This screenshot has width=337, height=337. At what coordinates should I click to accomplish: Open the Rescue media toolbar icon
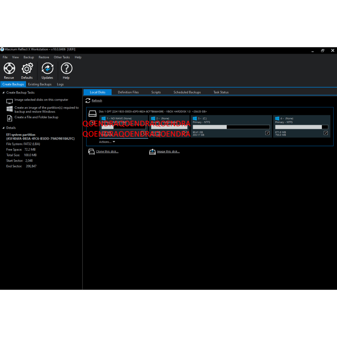[x=9, y=68]
